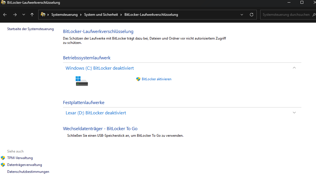Click the Control Panel icon in address bar
Image resolution: width=316 pixels, height=178 pixels.
pyautogui.click(x=43, y=14)
